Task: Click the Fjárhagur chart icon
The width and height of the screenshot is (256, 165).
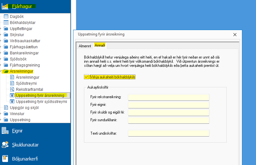Action: coord(5,6)
